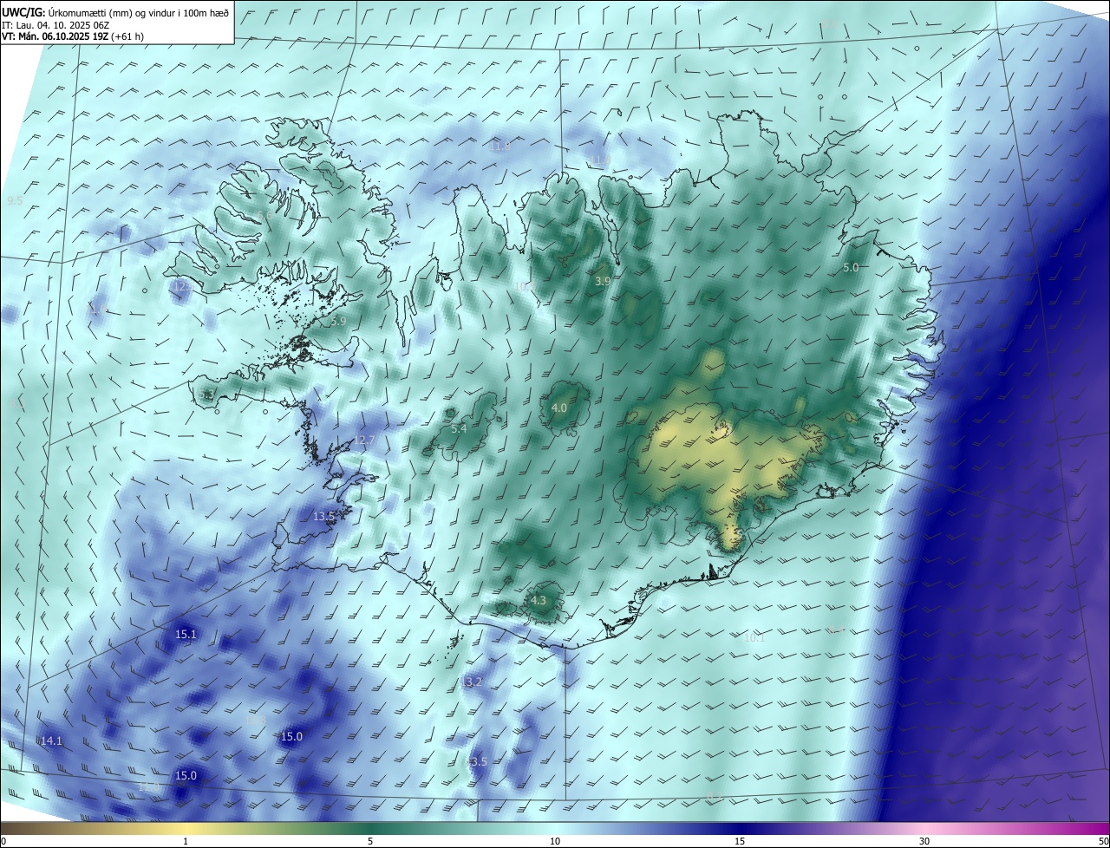Click the color scale tick label 0

point(3,842)
